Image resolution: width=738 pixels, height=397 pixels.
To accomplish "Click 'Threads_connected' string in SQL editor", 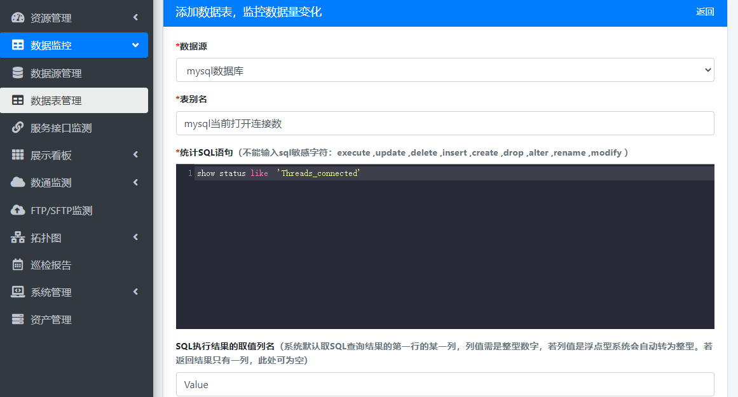I will click(318, 173).
